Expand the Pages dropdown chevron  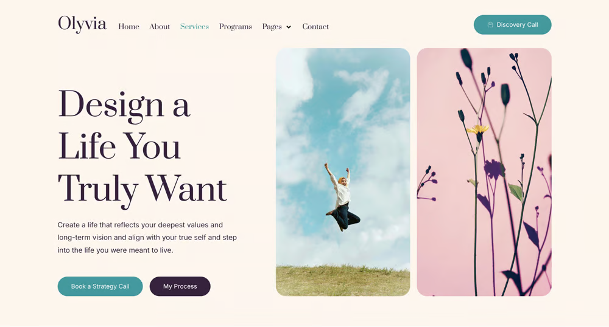(x=289, y=27)
